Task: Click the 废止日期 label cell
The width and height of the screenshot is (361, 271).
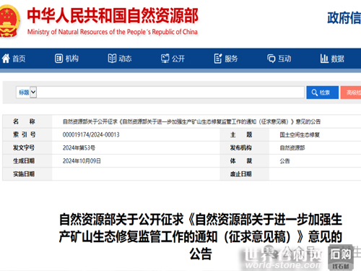Action: [x=244, y=174]
